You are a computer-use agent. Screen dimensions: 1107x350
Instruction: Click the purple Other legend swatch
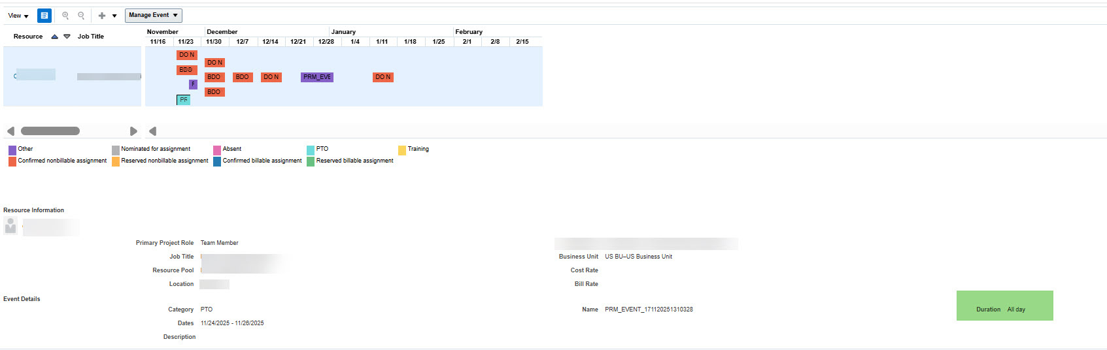pyautogui.click(x=12, y=150)
